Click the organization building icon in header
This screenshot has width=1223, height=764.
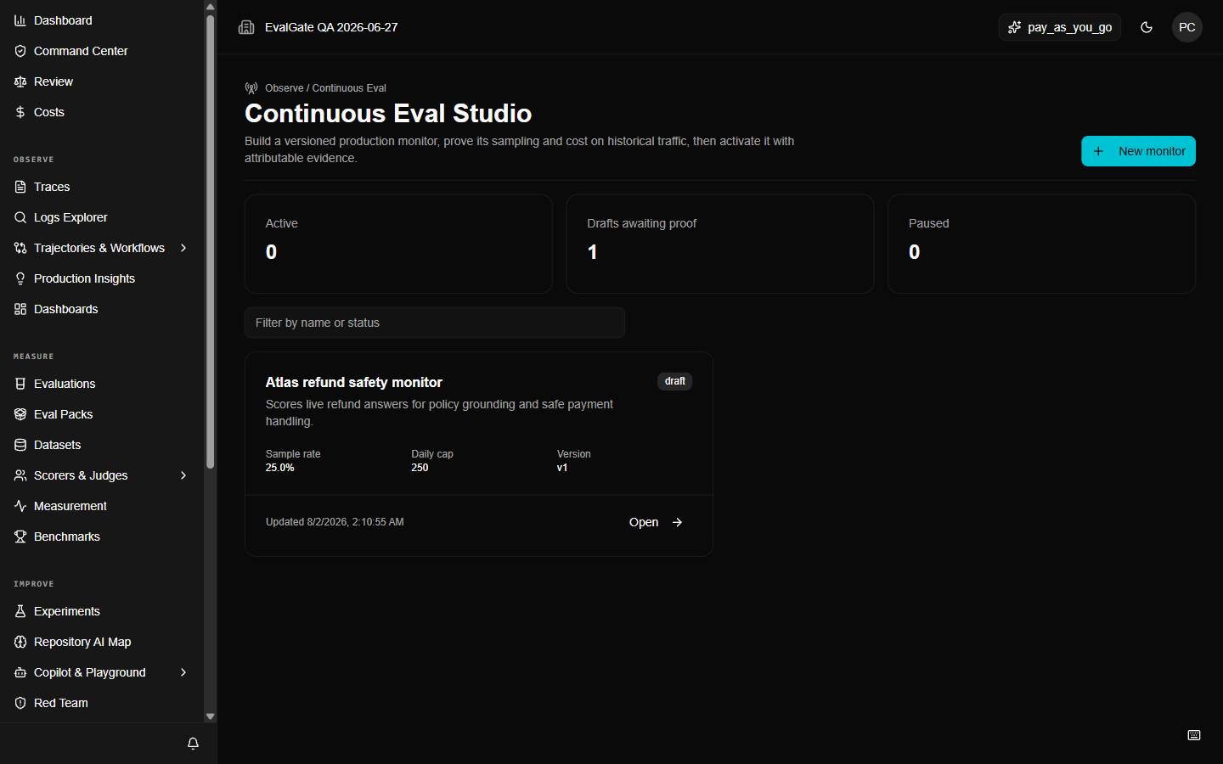(246, 27)
